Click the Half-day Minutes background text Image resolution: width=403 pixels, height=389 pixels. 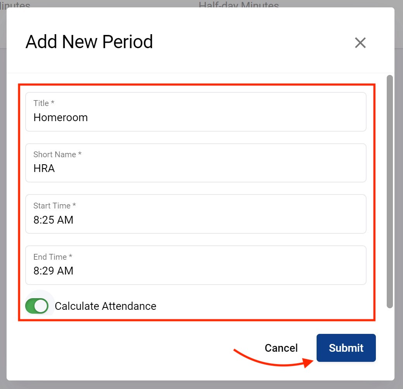click(x=239, y=5)
